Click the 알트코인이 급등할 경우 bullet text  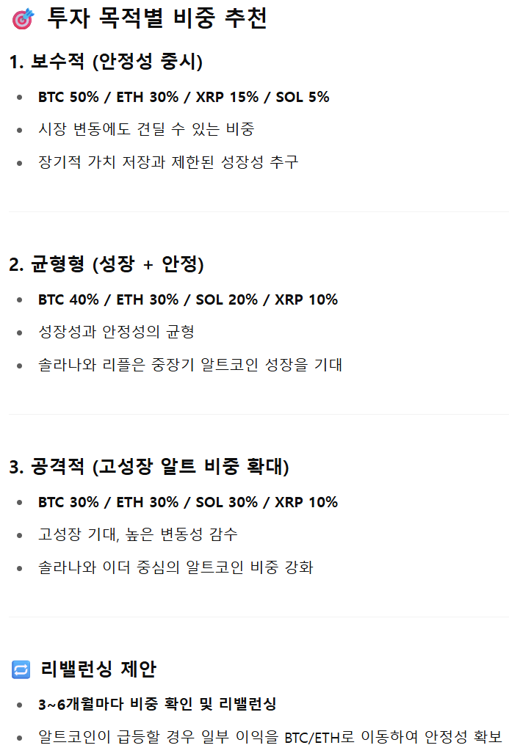click(x=270, y=736)
